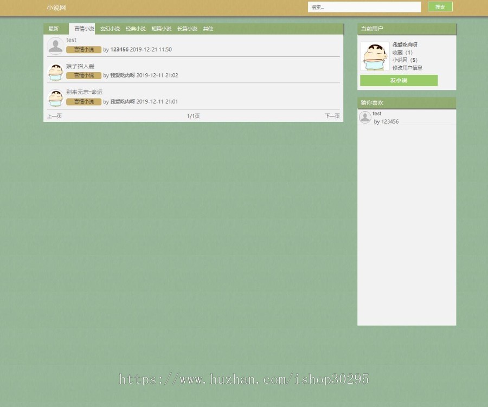Open the 小说网 site logo link
488x407 pixels.
click(56, 8)
